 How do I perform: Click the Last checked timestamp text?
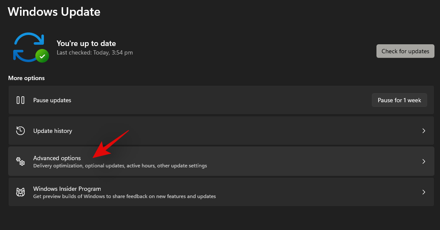coord(95,53)
